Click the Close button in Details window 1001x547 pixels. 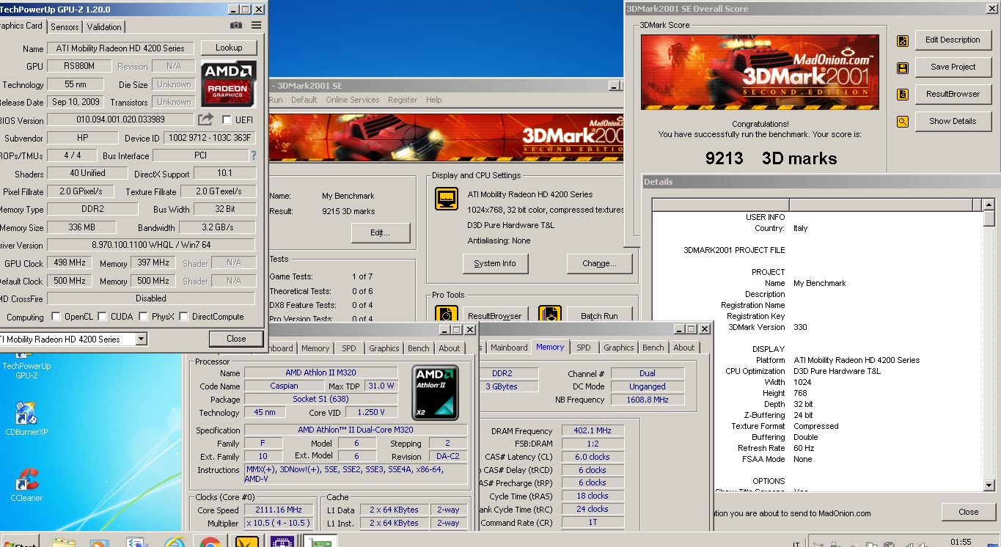click(968, 512)
